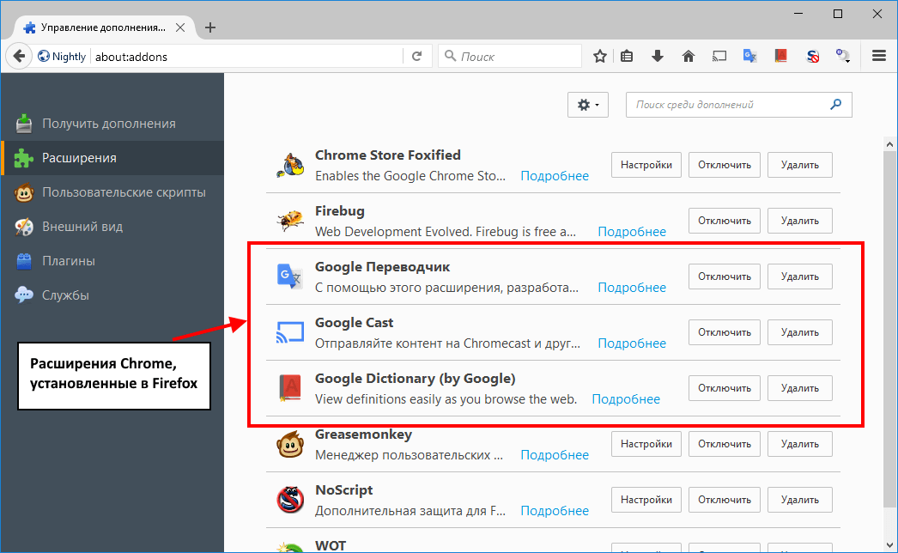This screenshot has height=553, width=898.
Task: Click the Google Cast toolbar icon
Action: point(719,55)
